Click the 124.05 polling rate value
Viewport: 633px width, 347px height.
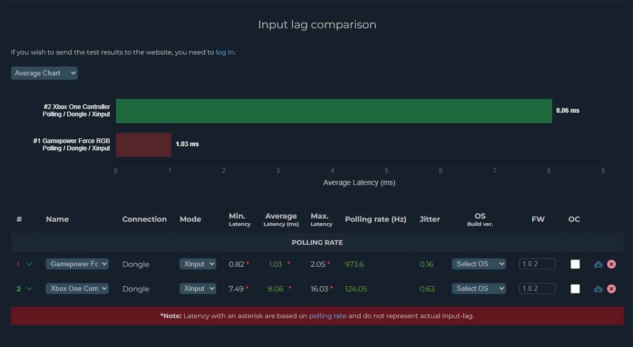pyautogui.click(x=356, y=289)
